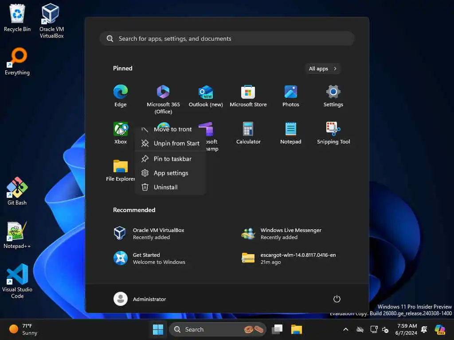Viewport: 454px width, 340px height.
Task: Choose Move to front in context menu
Action: 170,129
